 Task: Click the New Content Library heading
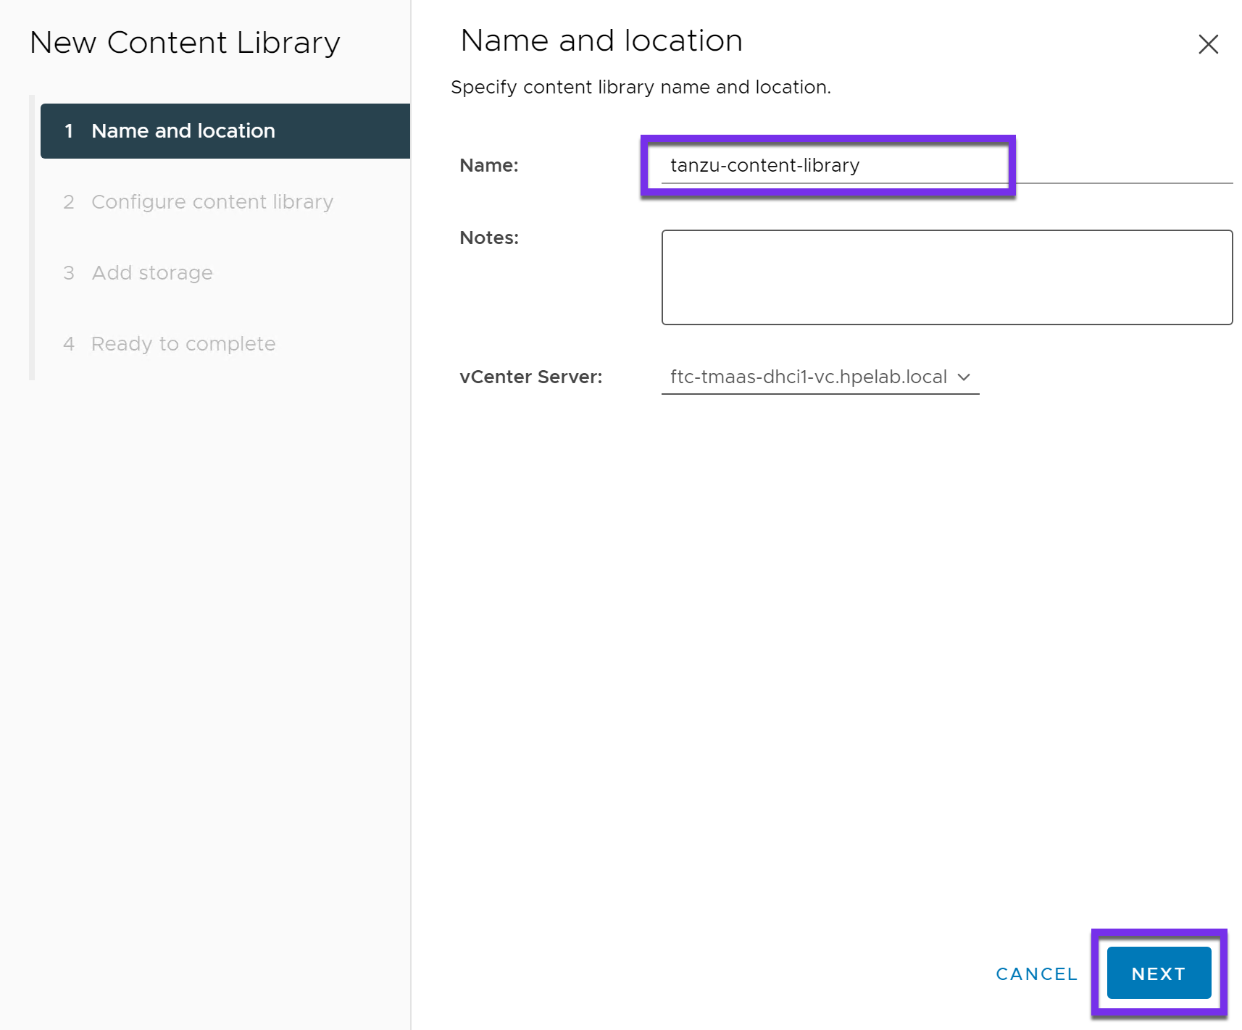(185, 42)
